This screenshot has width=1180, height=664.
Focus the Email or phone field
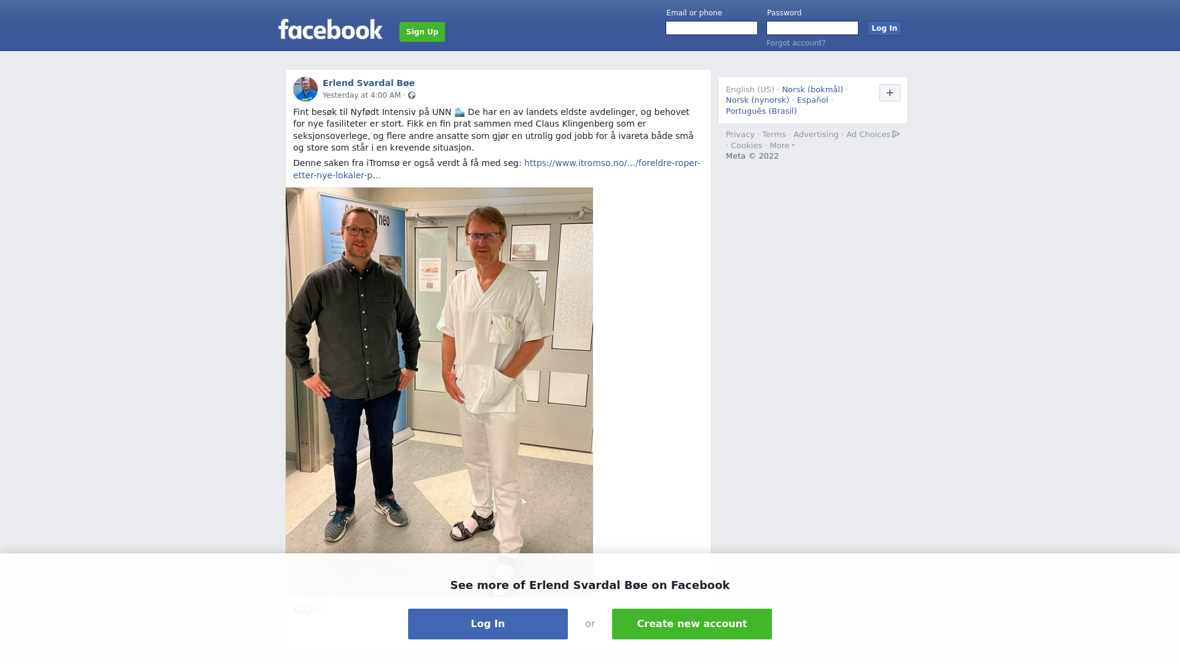coord(712,28)
